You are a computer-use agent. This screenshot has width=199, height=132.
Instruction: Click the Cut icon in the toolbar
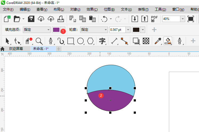click(73, 19)
